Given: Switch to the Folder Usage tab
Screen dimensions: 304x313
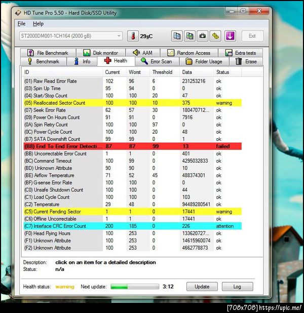Looking at the screenshot, I should click(204, 61).
